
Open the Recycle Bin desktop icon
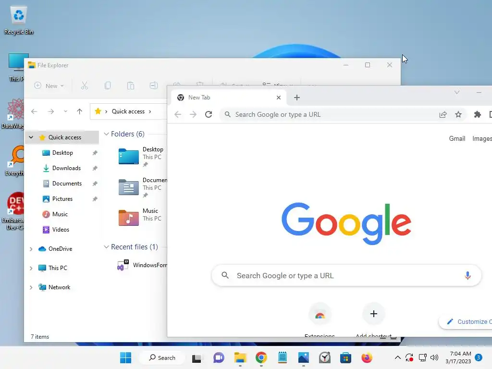coord(19,20)
